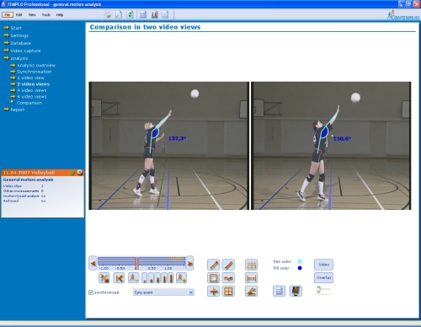421x327 pixels.
Task: Click the toolbar icon with two dark figures
Action: click(x=154, y=14)
